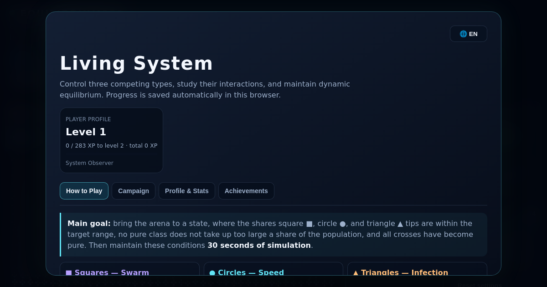Image resolution: width=547 pixels, height=287 pixels.
Task: Switch to the How to Play tab
Action: click(x=84, y=191)
